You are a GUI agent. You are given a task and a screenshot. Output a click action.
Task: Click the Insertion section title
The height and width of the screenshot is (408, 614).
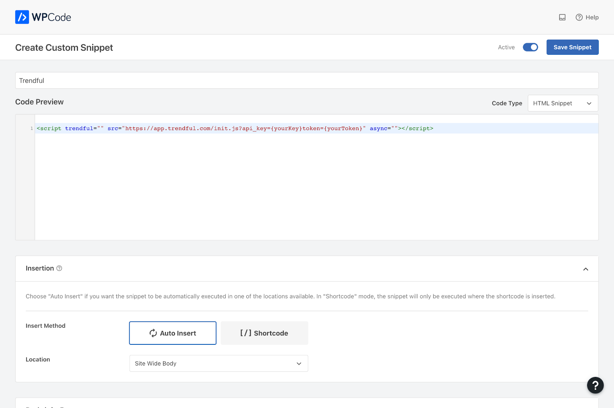40,268
